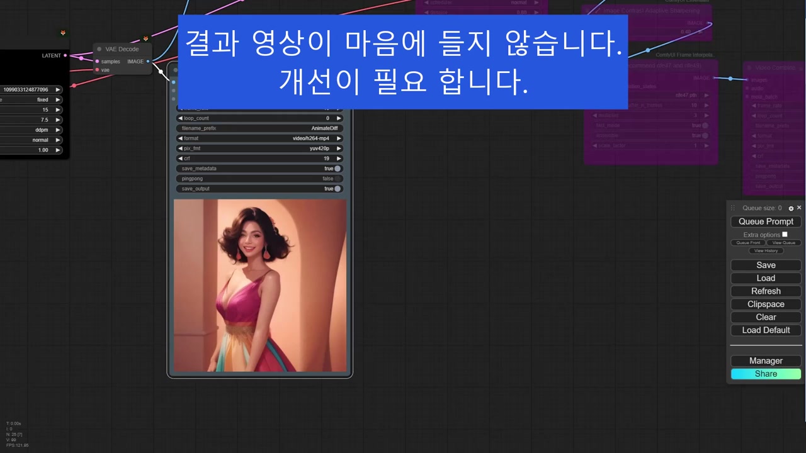Click fox badge icon above sampler node

click(x=62, y=33)
